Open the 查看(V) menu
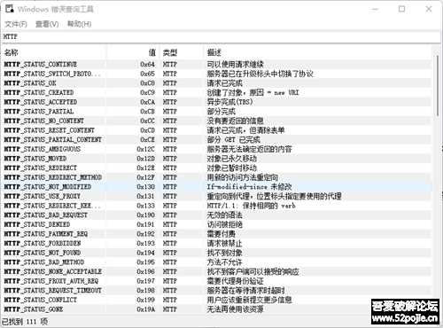Image resolution: width=443 pixels, height=328 pixels. [47, 24]
